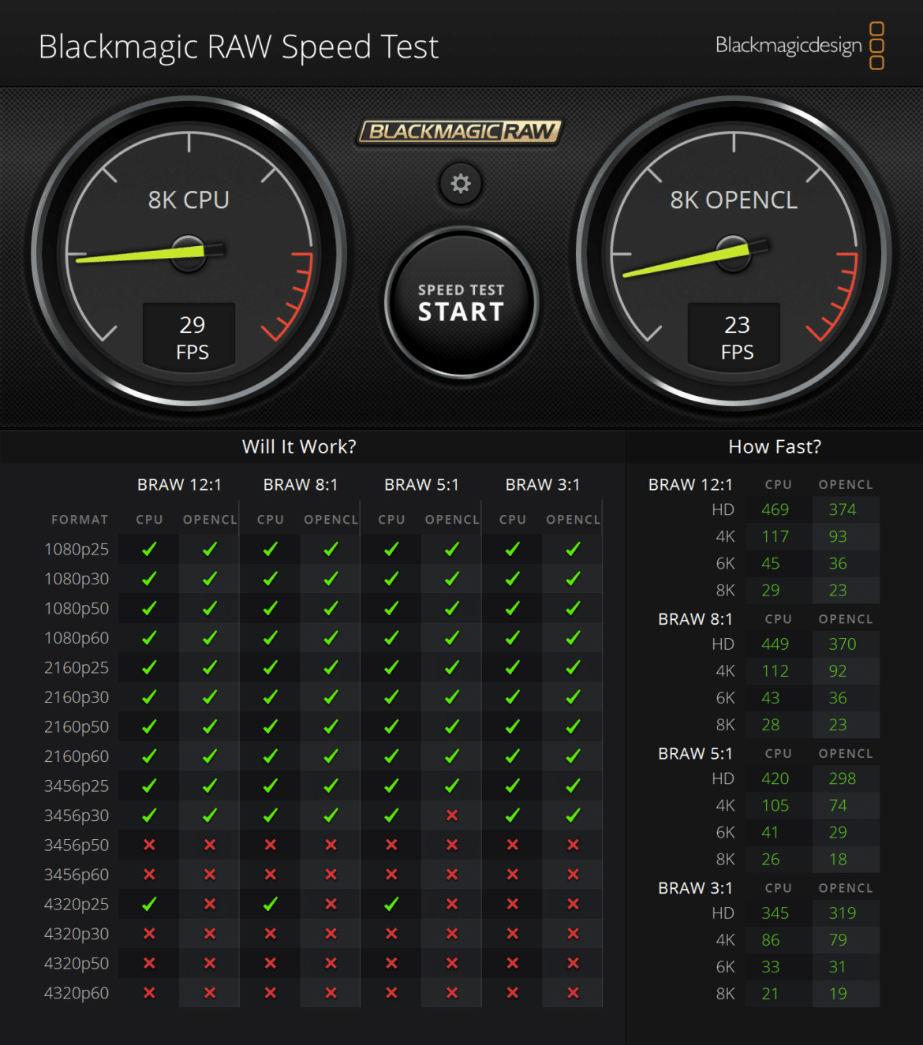Click the Blackmagic RAW Speed Test title
Screen dimensions: 923x1045
(238, 47)
